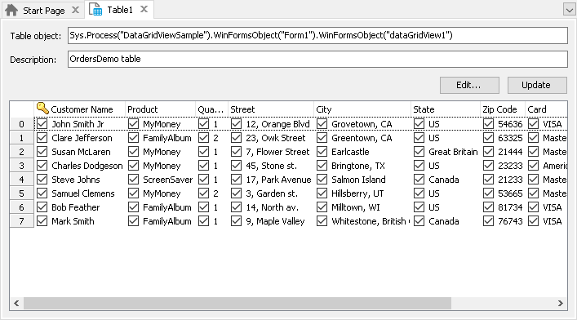This screenshot has height=320, width=577.
Task: Click the Hillsberry, UT cell
Action: pos(357,193)
